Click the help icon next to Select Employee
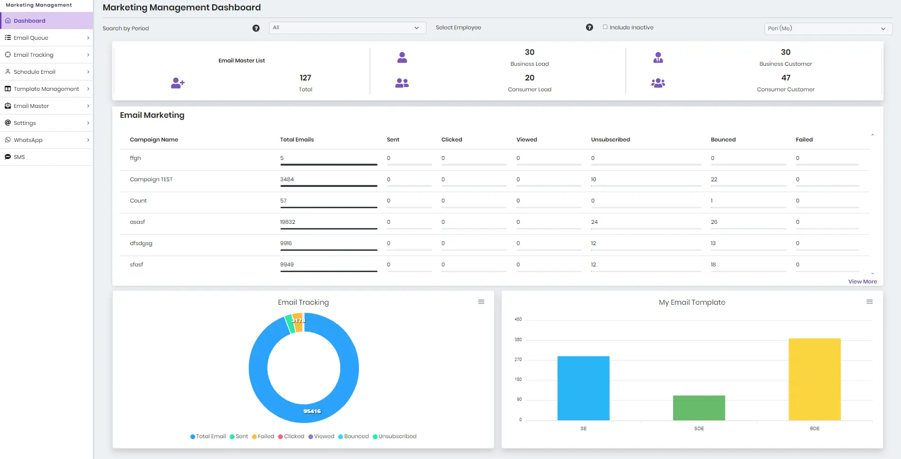901x459 pixels. point(589,27)
